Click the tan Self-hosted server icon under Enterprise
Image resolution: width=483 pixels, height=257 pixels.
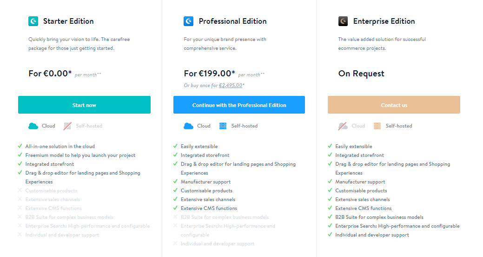point(377,126)
